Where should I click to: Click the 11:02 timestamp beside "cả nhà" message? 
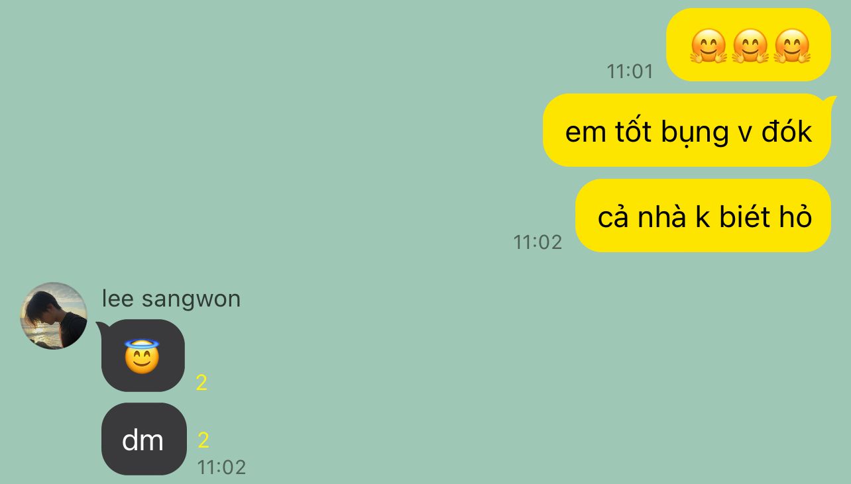click(x=538, y=242)
